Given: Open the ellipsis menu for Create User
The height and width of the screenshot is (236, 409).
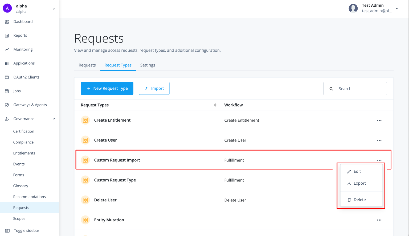Looking at the screenshot, I should 379,140.
